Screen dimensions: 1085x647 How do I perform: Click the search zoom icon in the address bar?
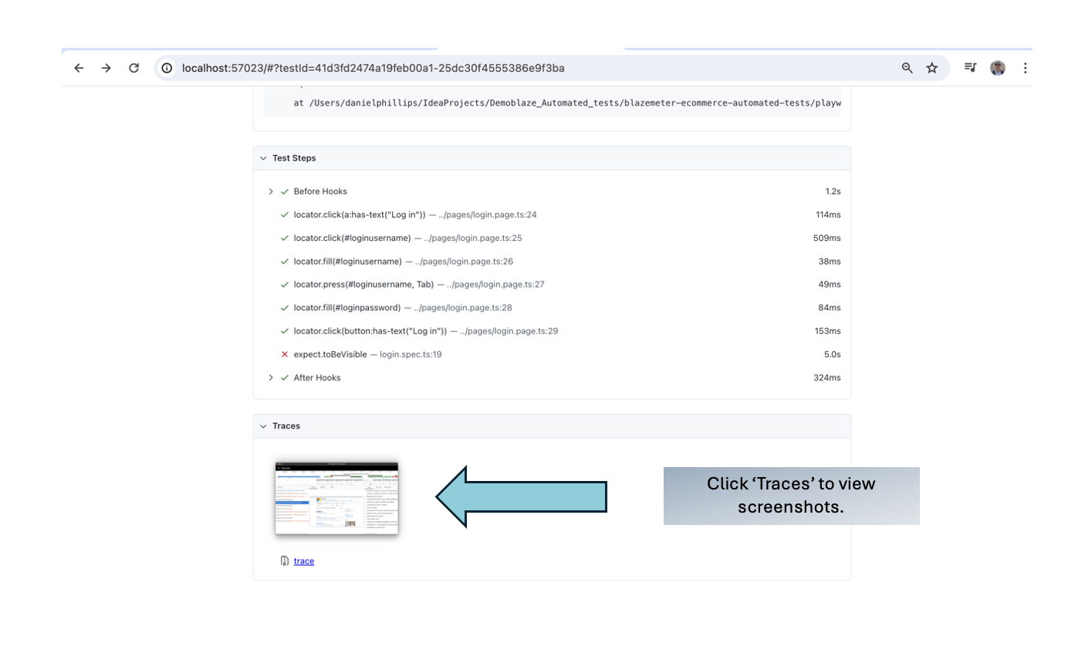coord(906,68)
